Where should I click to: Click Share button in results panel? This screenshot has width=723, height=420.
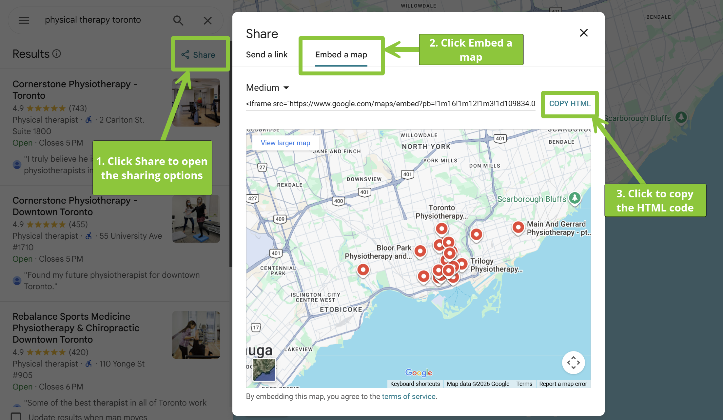199,55
